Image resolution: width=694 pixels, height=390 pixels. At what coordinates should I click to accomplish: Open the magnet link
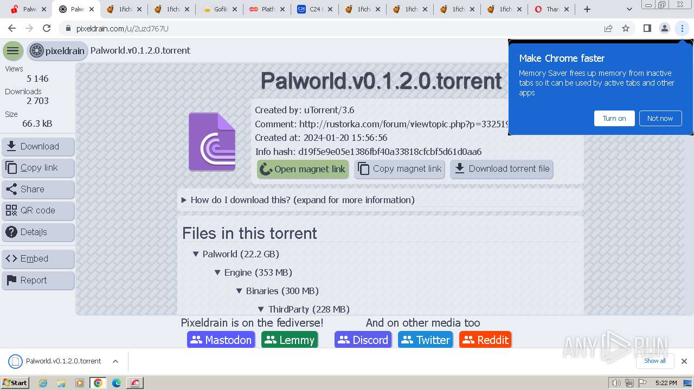303,169
